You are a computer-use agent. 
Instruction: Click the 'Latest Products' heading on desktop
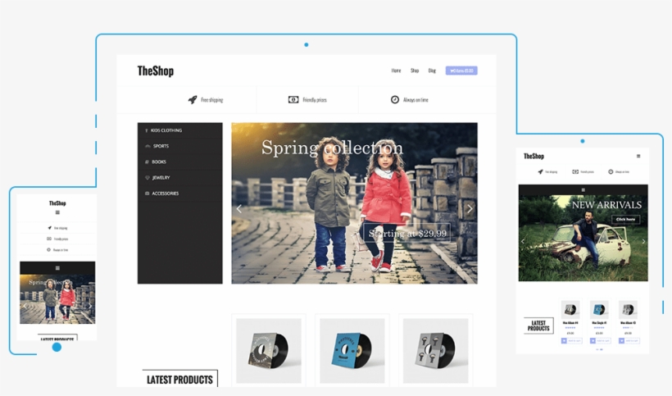tap(180, 380)
